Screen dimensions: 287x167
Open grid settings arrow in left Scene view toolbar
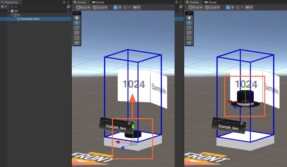pyautogui.click(x=120, y=7)
